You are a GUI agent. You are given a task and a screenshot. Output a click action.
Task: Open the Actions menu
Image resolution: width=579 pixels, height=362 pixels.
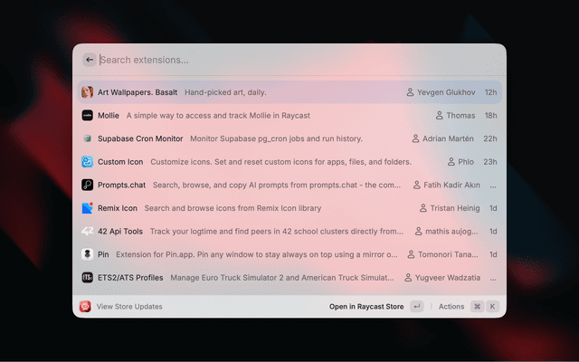point(451,307)
